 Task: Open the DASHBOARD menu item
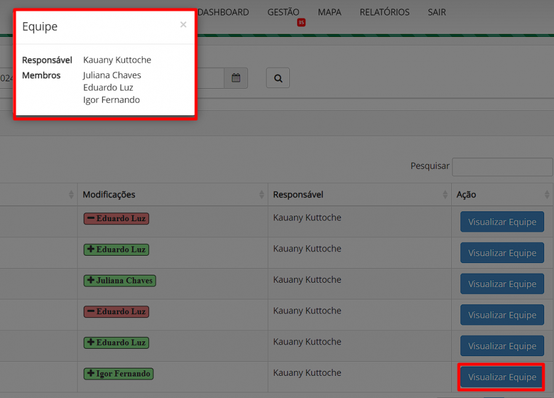(x=224, y=12)
